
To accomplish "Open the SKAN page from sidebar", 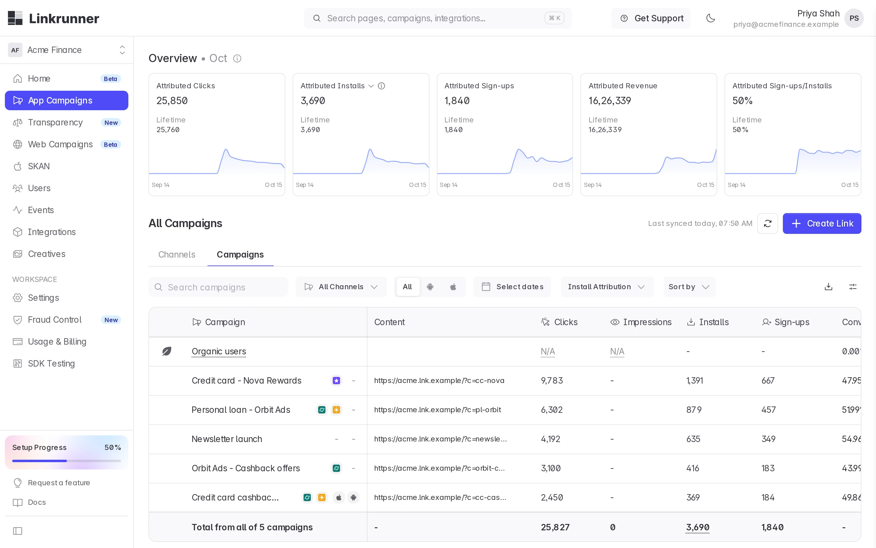I will (x=67, y=166).
